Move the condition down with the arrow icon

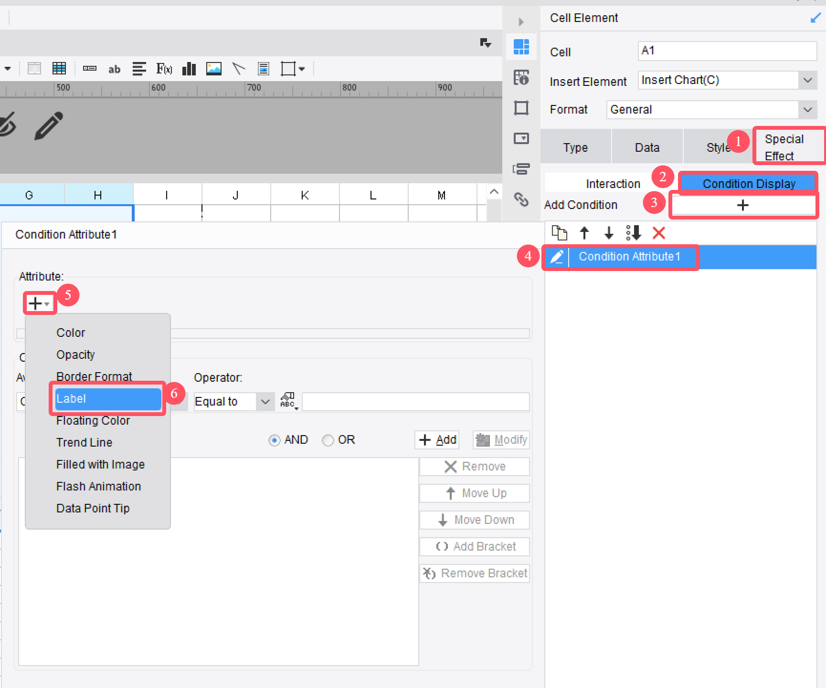point(609,233)
